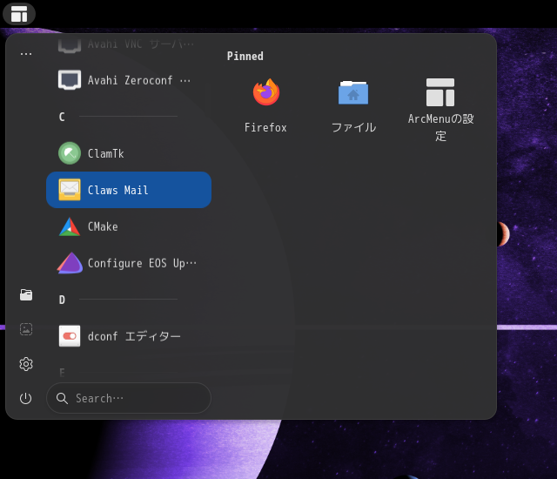This screenshot has height=479, width=557.
Task: Open settings via the gear sidebar icon
Action: coord(26,364)
